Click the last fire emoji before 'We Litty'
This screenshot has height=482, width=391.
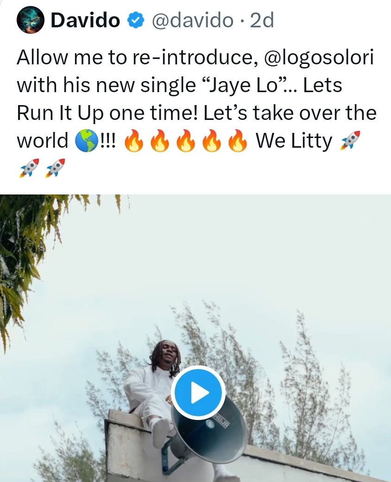(238, 141)
